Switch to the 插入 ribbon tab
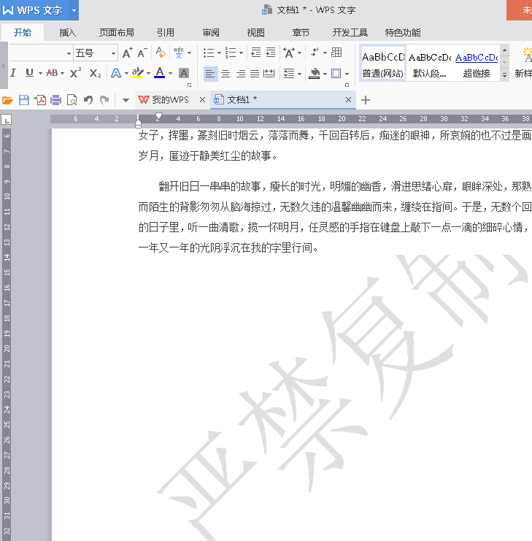The height and width of the screenshot is (541, 532). tap(68, 32)
